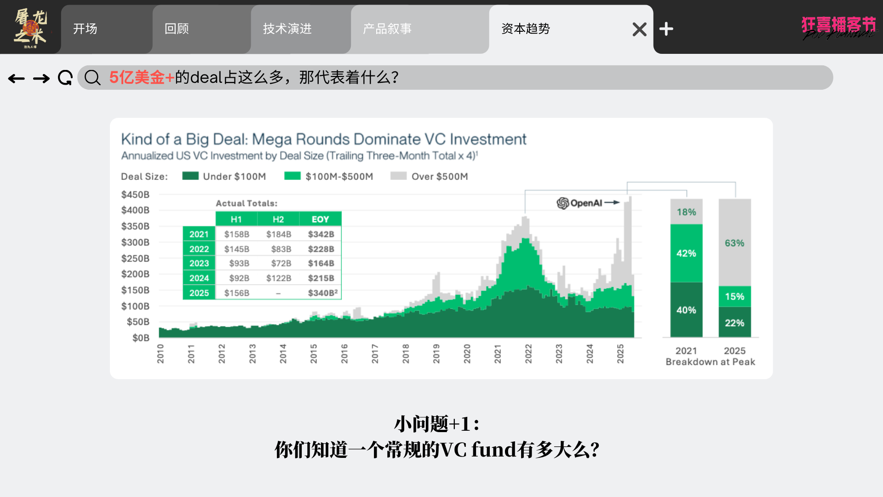Switch to the 开场 tab
Screen dimensions: 883x497
click(86, 29)
